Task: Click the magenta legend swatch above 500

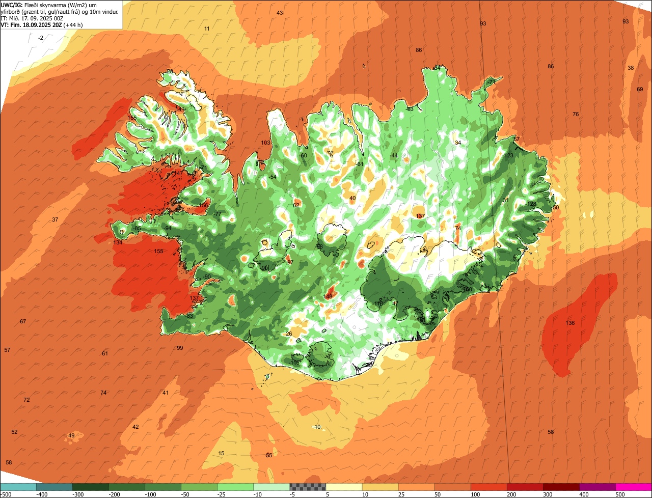Action: click(x=634, y=487)
